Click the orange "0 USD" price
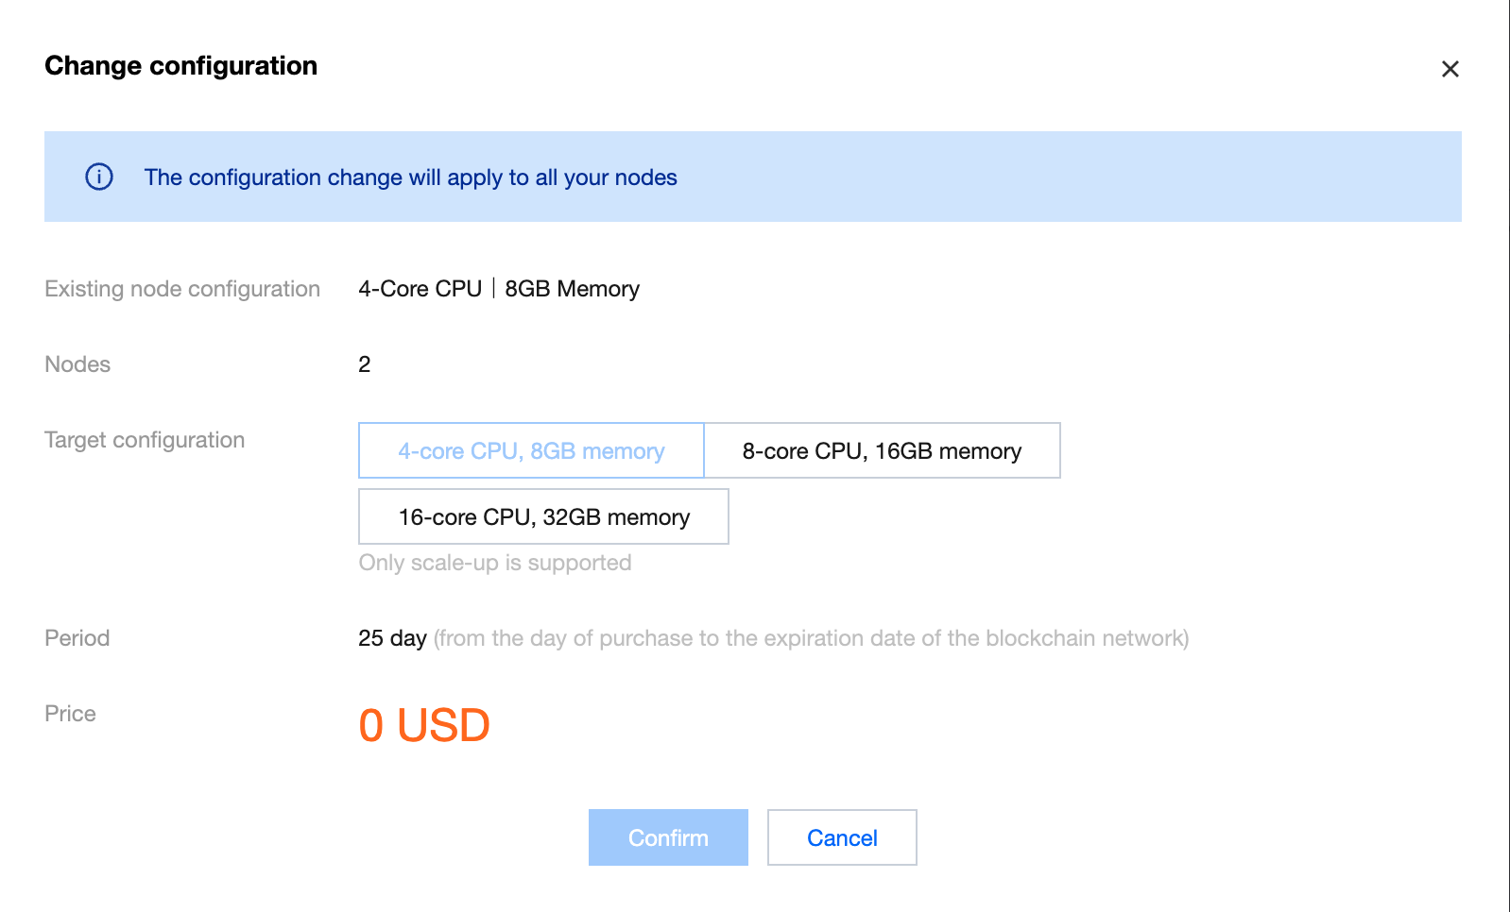The image size is (1510, 912). (x=424, y=726)
